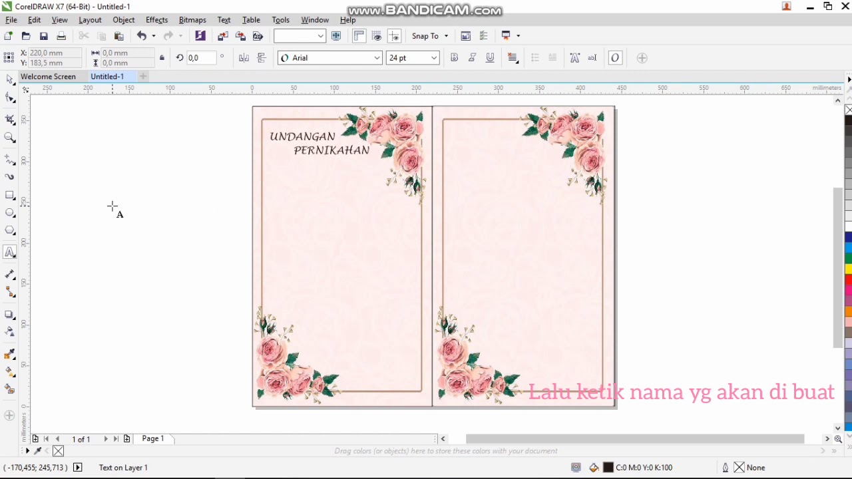Screen dimensions: 852x479
Task: Click the Export icon
Action: 240,36
